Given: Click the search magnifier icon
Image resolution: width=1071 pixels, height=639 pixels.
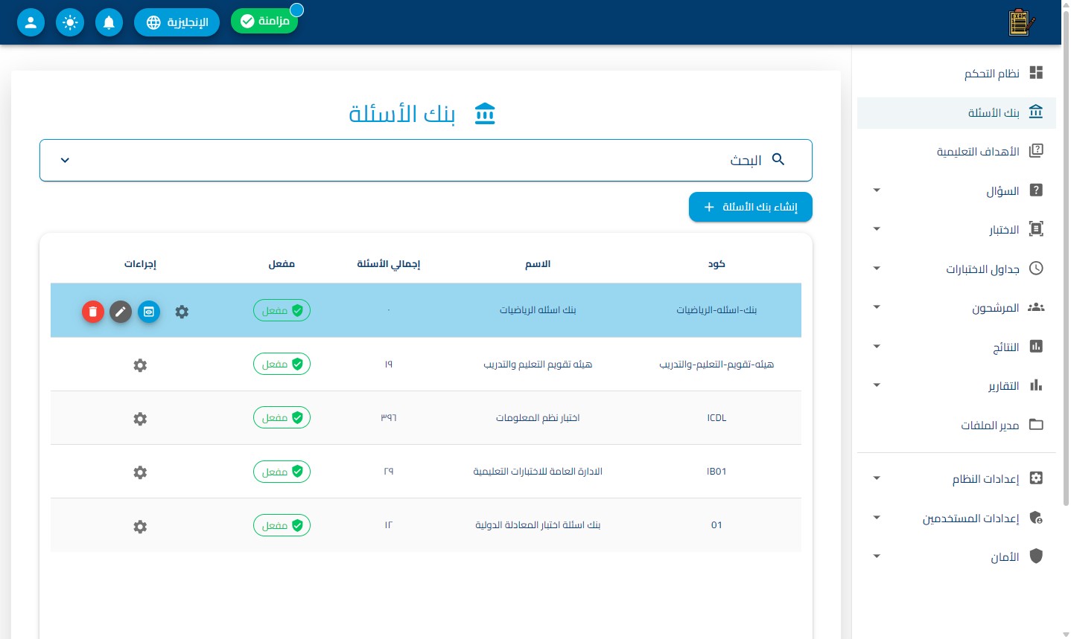Looking at the screenshot, I should pyautogui.click(x=778, y=159).
